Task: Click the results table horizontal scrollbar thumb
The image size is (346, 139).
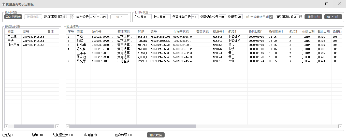Action: tap(133, 126)
